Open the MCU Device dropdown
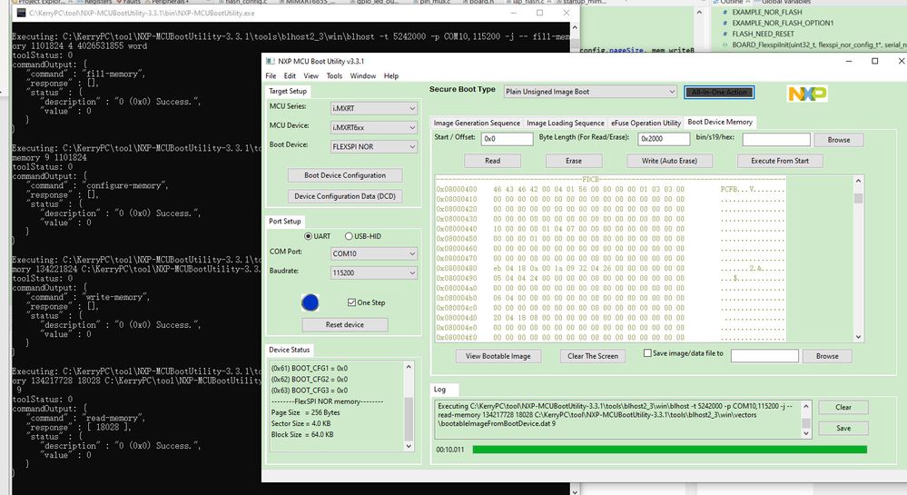The width and height of the screenshot is (907, 495). 374,127
